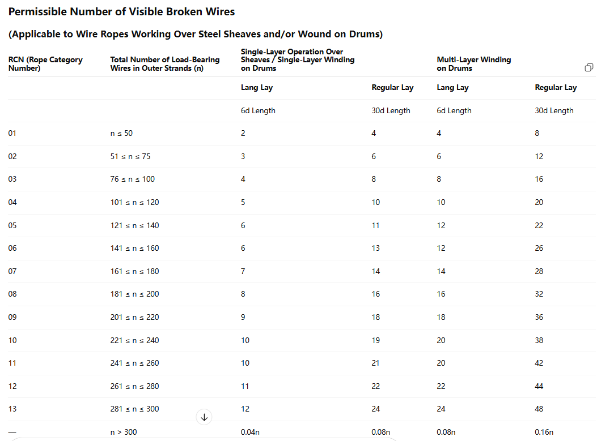597x441 pixels.
Task: Select the 'RCN (Rope Category Number)' column header
Action: pos(45,63)
